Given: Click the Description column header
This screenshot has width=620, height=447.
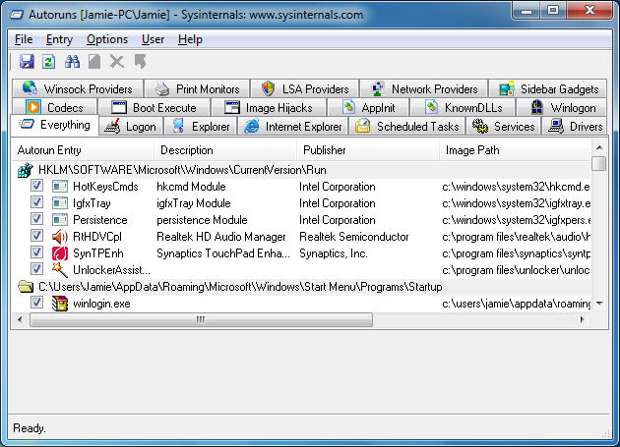Looking at the screenshot, I should point(225,150).
